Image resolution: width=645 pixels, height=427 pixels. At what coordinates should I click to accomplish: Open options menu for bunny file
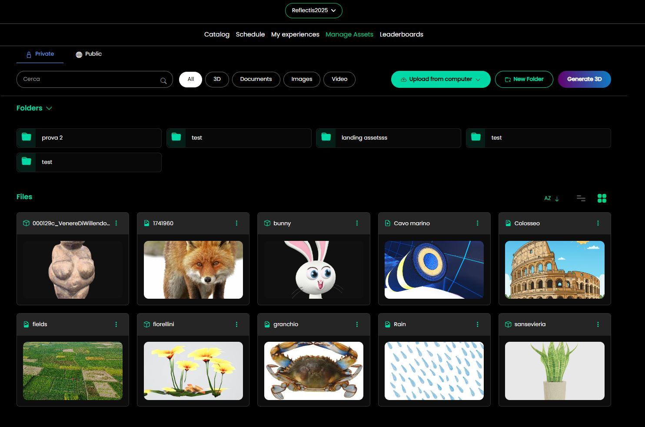click(357, 223)
